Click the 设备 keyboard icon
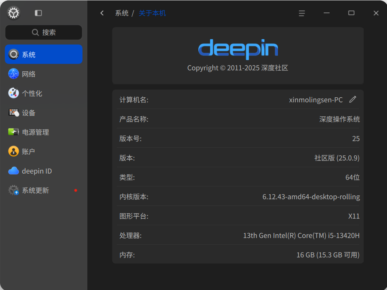This screenshot has height=290, width=387. tap(13, 113)
